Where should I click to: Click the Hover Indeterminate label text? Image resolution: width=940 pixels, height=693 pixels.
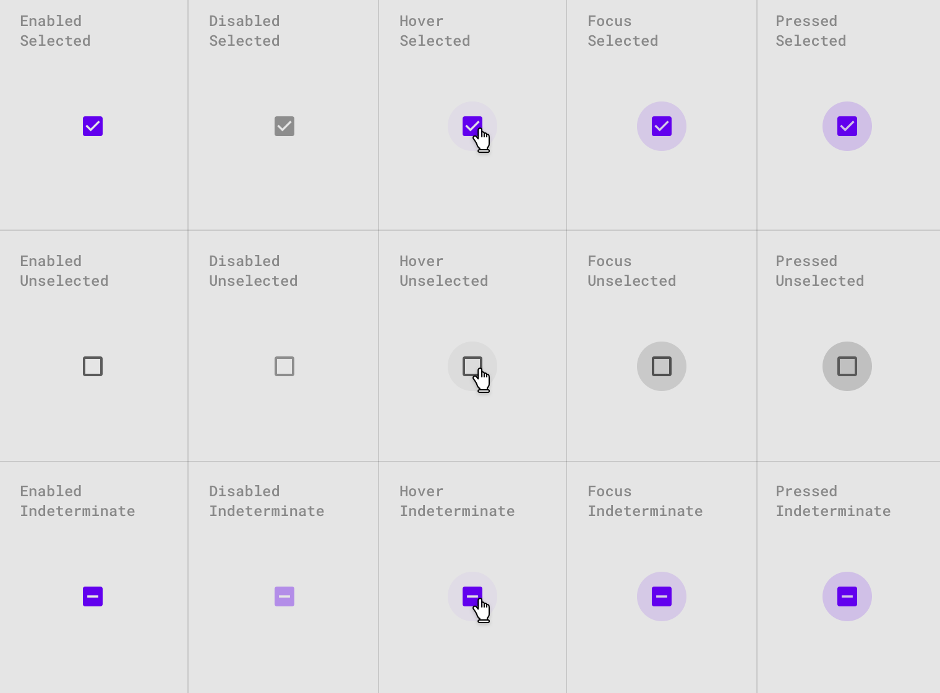pyautogui.click(x=457, y=501)
